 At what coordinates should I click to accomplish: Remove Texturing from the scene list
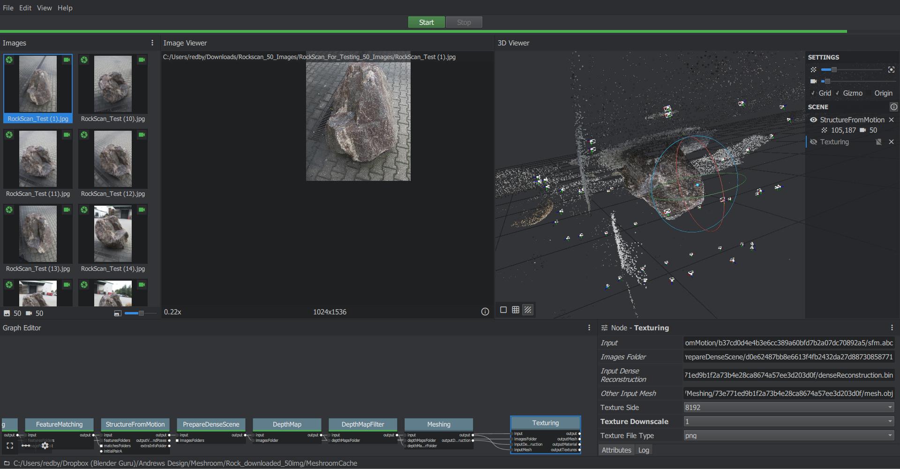coord(892,142)
